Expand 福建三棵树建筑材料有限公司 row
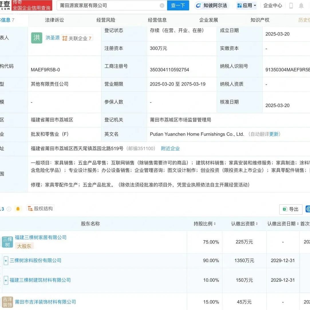This screenshot has width=310, height=310. [6, 280]
